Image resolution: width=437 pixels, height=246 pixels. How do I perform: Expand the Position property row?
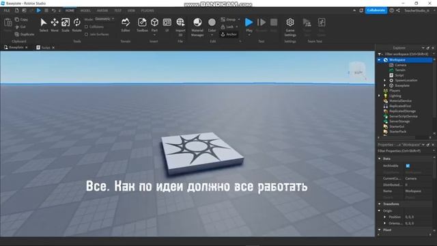coord(385,217)
